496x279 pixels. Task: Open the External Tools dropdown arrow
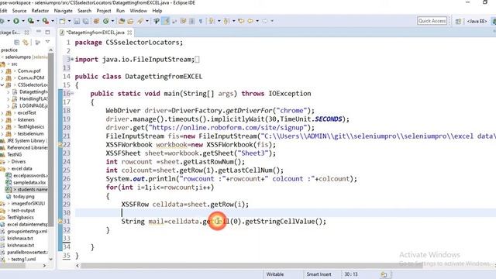coord(52,21)
